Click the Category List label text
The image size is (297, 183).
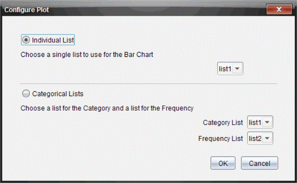point(223,122)
